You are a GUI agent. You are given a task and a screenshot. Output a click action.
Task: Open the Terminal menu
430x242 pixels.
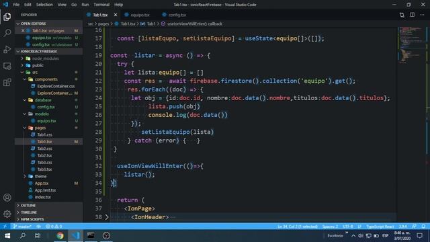point(101,5)
